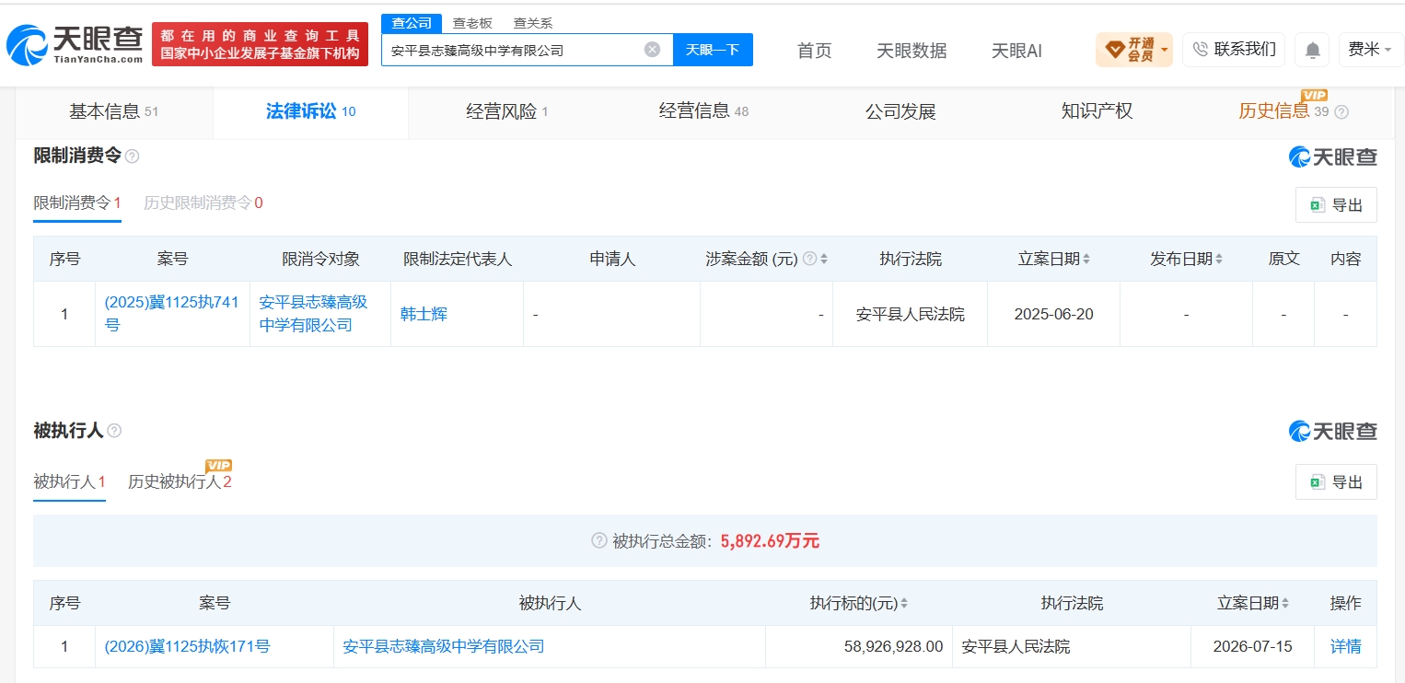Click the help icon beside 涉案金额 (元)
Screen dimensions: 1405x683
(x=809, y=259)
